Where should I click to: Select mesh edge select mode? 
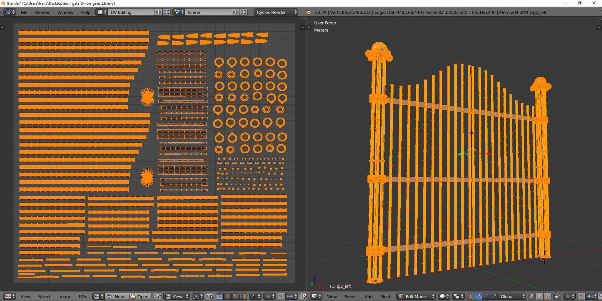click(540, 296)
